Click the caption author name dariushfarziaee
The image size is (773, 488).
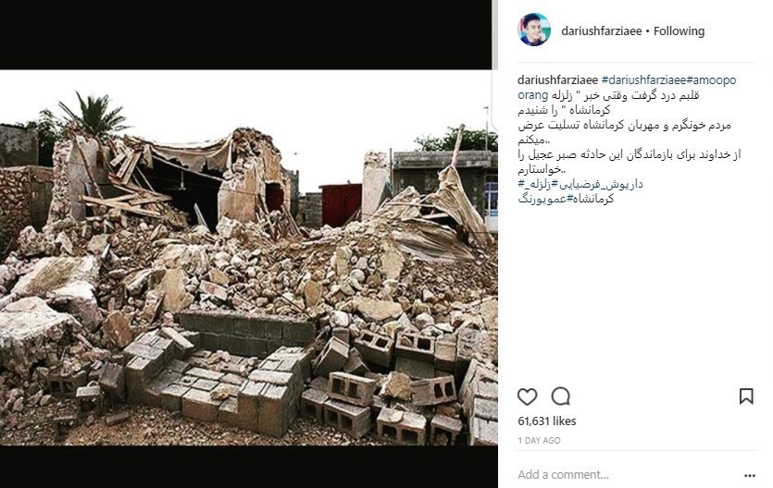(x=557, y=80)
